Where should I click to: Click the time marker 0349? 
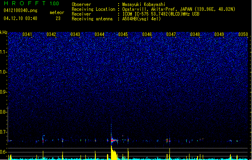click(x=219, y=34)
